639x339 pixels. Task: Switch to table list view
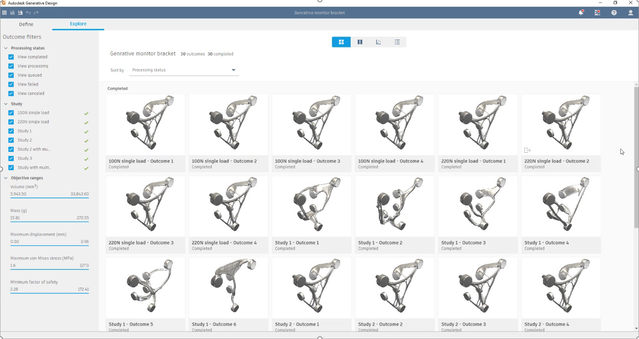click(397, 42)
